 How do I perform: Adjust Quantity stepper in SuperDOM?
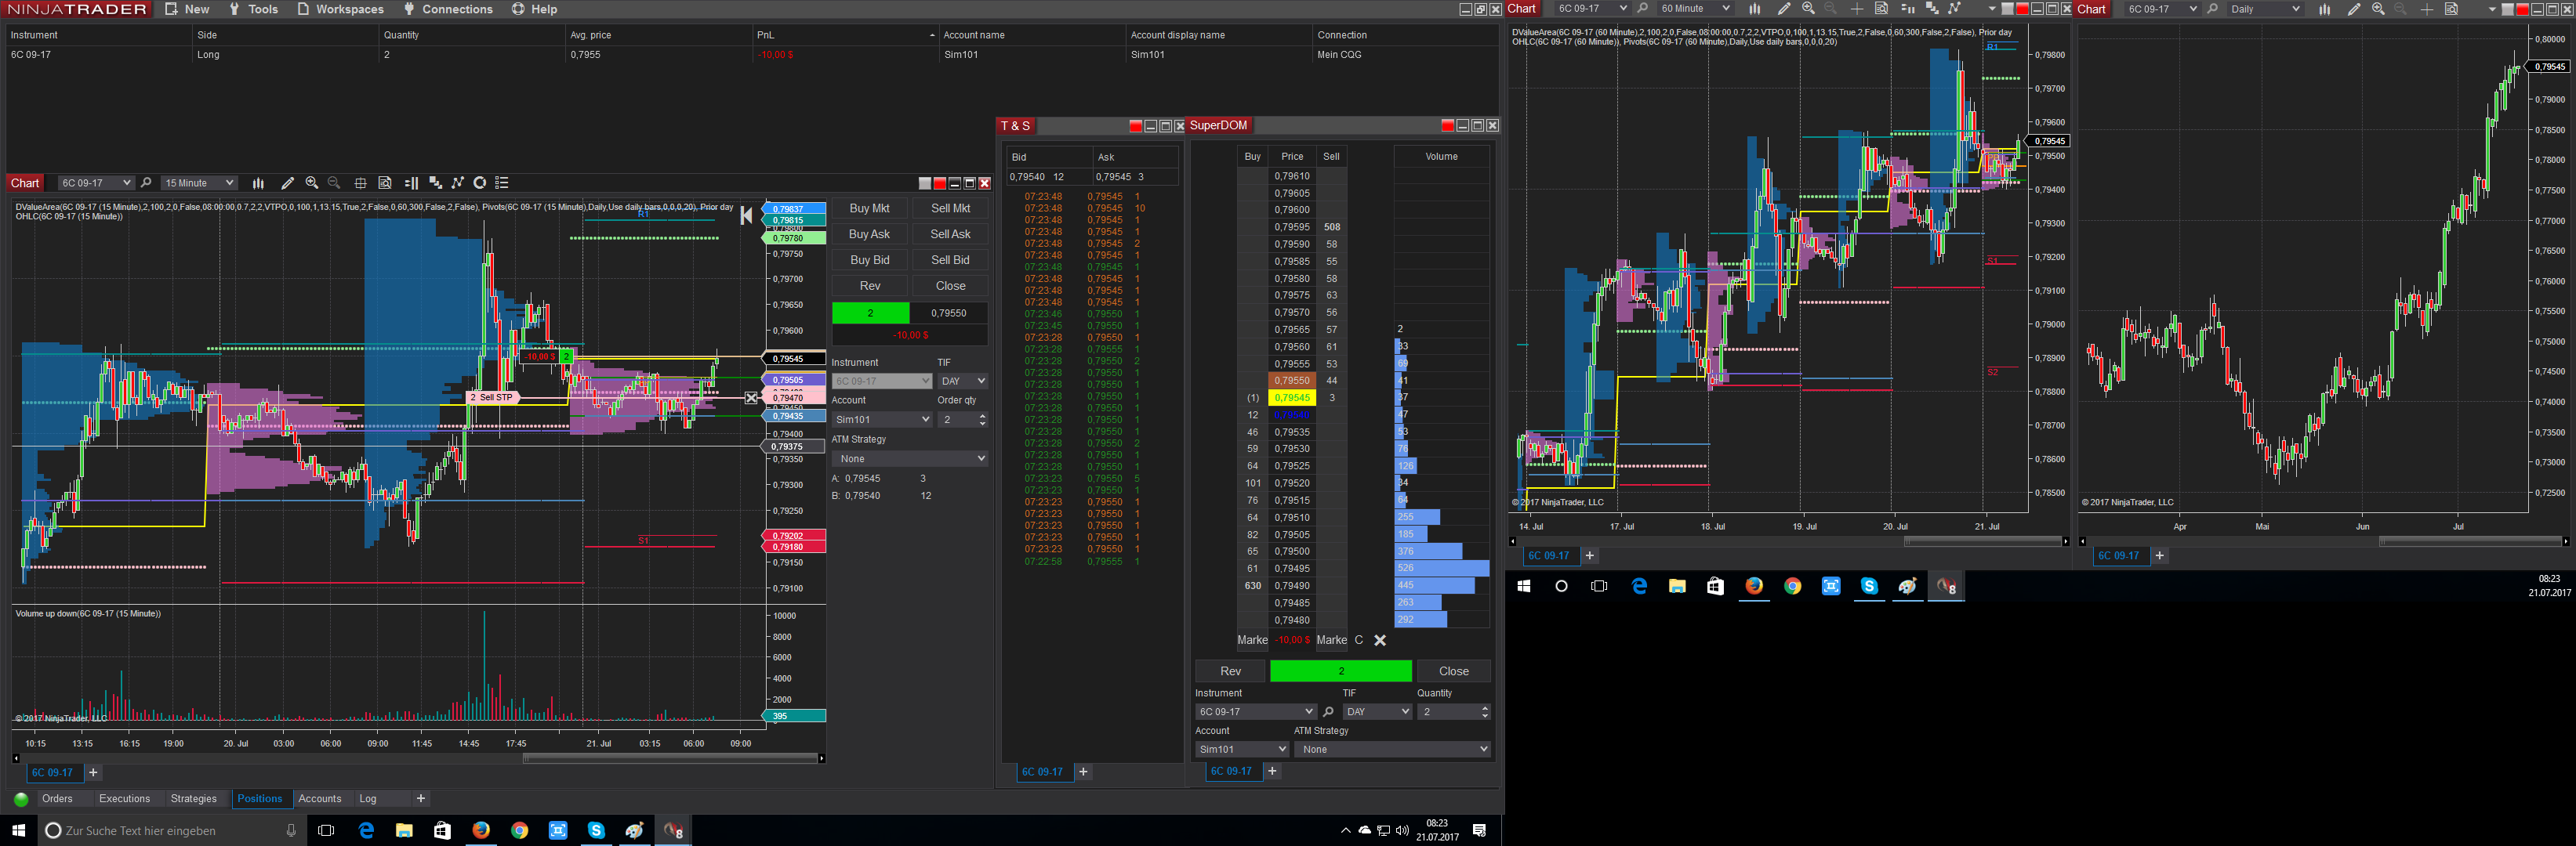click(1484, 712)
